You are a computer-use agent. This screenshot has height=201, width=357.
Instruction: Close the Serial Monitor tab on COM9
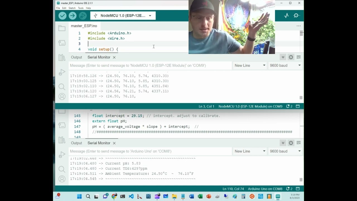114,57
